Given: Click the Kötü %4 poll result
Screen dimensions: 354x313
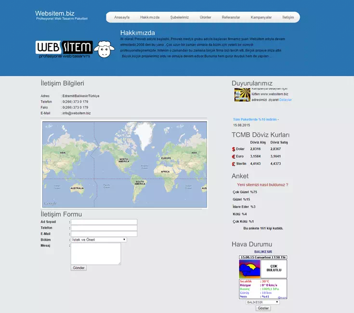Looking at the screenshot, I should [240, 214].
